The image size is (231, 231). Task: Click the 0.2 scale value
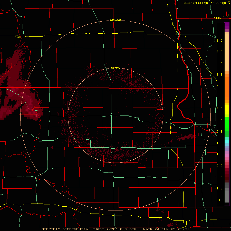tap(219, 166)
